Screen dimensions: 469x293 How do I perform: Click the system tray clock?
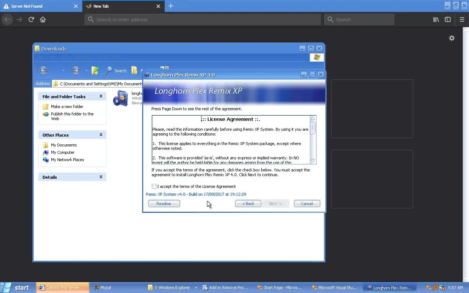455,288
